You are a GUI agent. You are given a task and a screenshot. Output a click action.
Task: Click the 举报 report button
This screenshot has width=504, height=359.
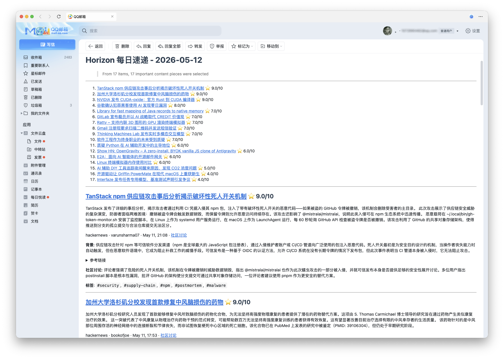click(217, 46)
